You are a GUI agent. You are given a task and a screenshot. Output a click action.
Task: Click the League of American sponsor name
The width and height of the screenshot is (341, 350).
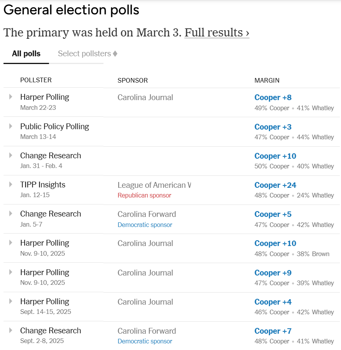tap(154, 185)
